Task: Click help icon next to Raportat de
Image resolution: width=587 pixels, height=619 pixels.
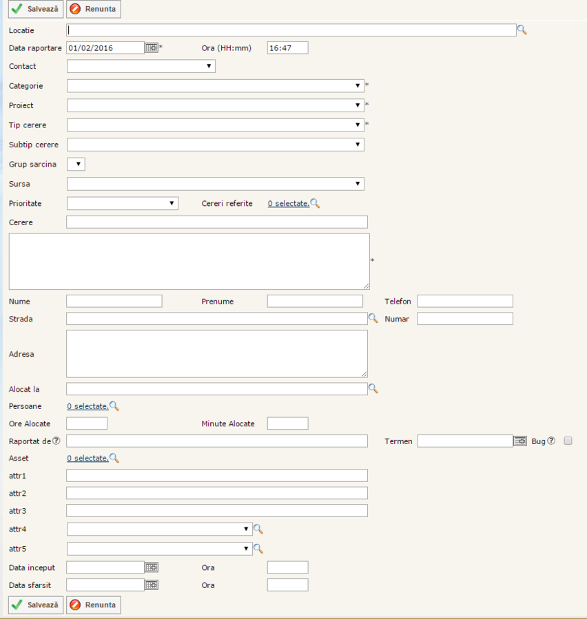Action: click(56, 441)
